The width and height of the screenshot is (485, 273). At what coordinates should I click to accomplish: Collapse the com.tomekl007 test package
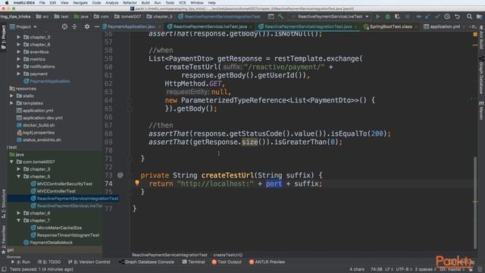(11, 162)
